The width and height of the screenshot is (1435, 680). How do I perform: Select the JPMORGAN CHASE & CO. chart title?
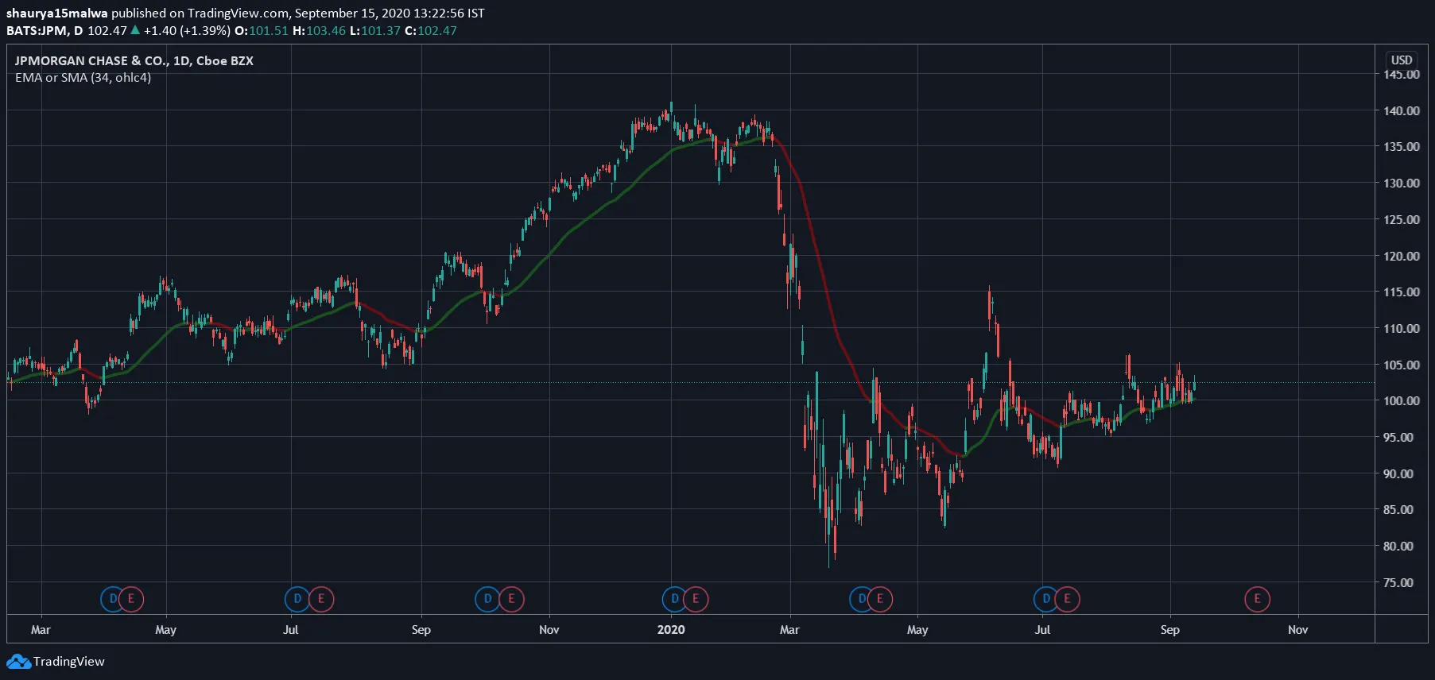[x=134, y=60]
